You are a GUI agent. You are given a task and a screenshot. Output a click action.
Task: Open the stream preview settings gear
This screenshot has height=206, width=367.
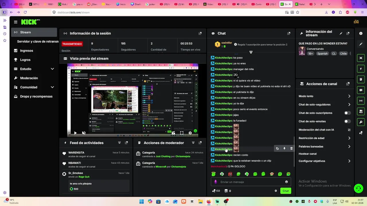(x=190, y=133)
